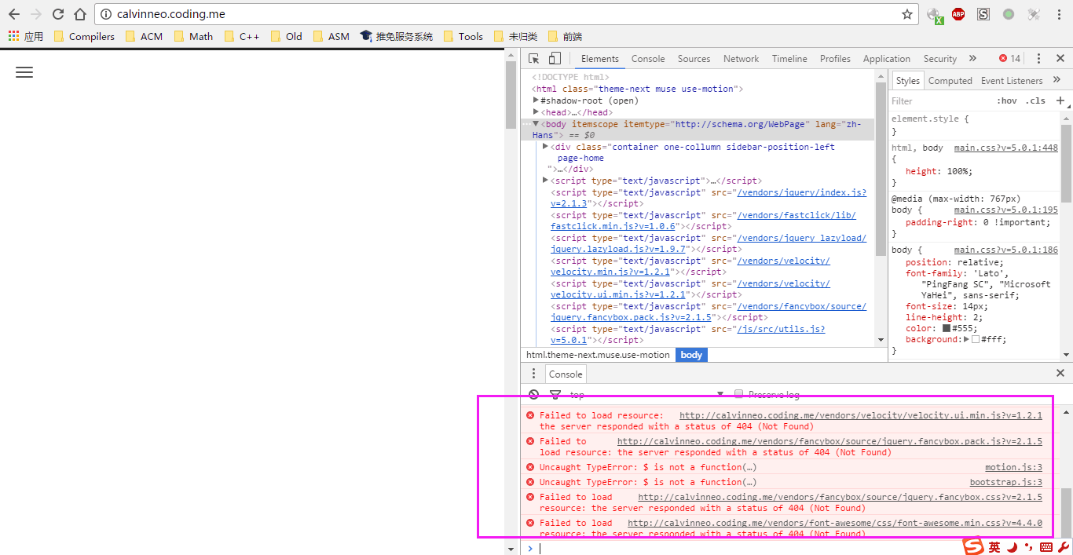Viewport: 1073px width, 555px height.
Task: Open Sogou wrench settings icon
Action: pos(1064,547)
